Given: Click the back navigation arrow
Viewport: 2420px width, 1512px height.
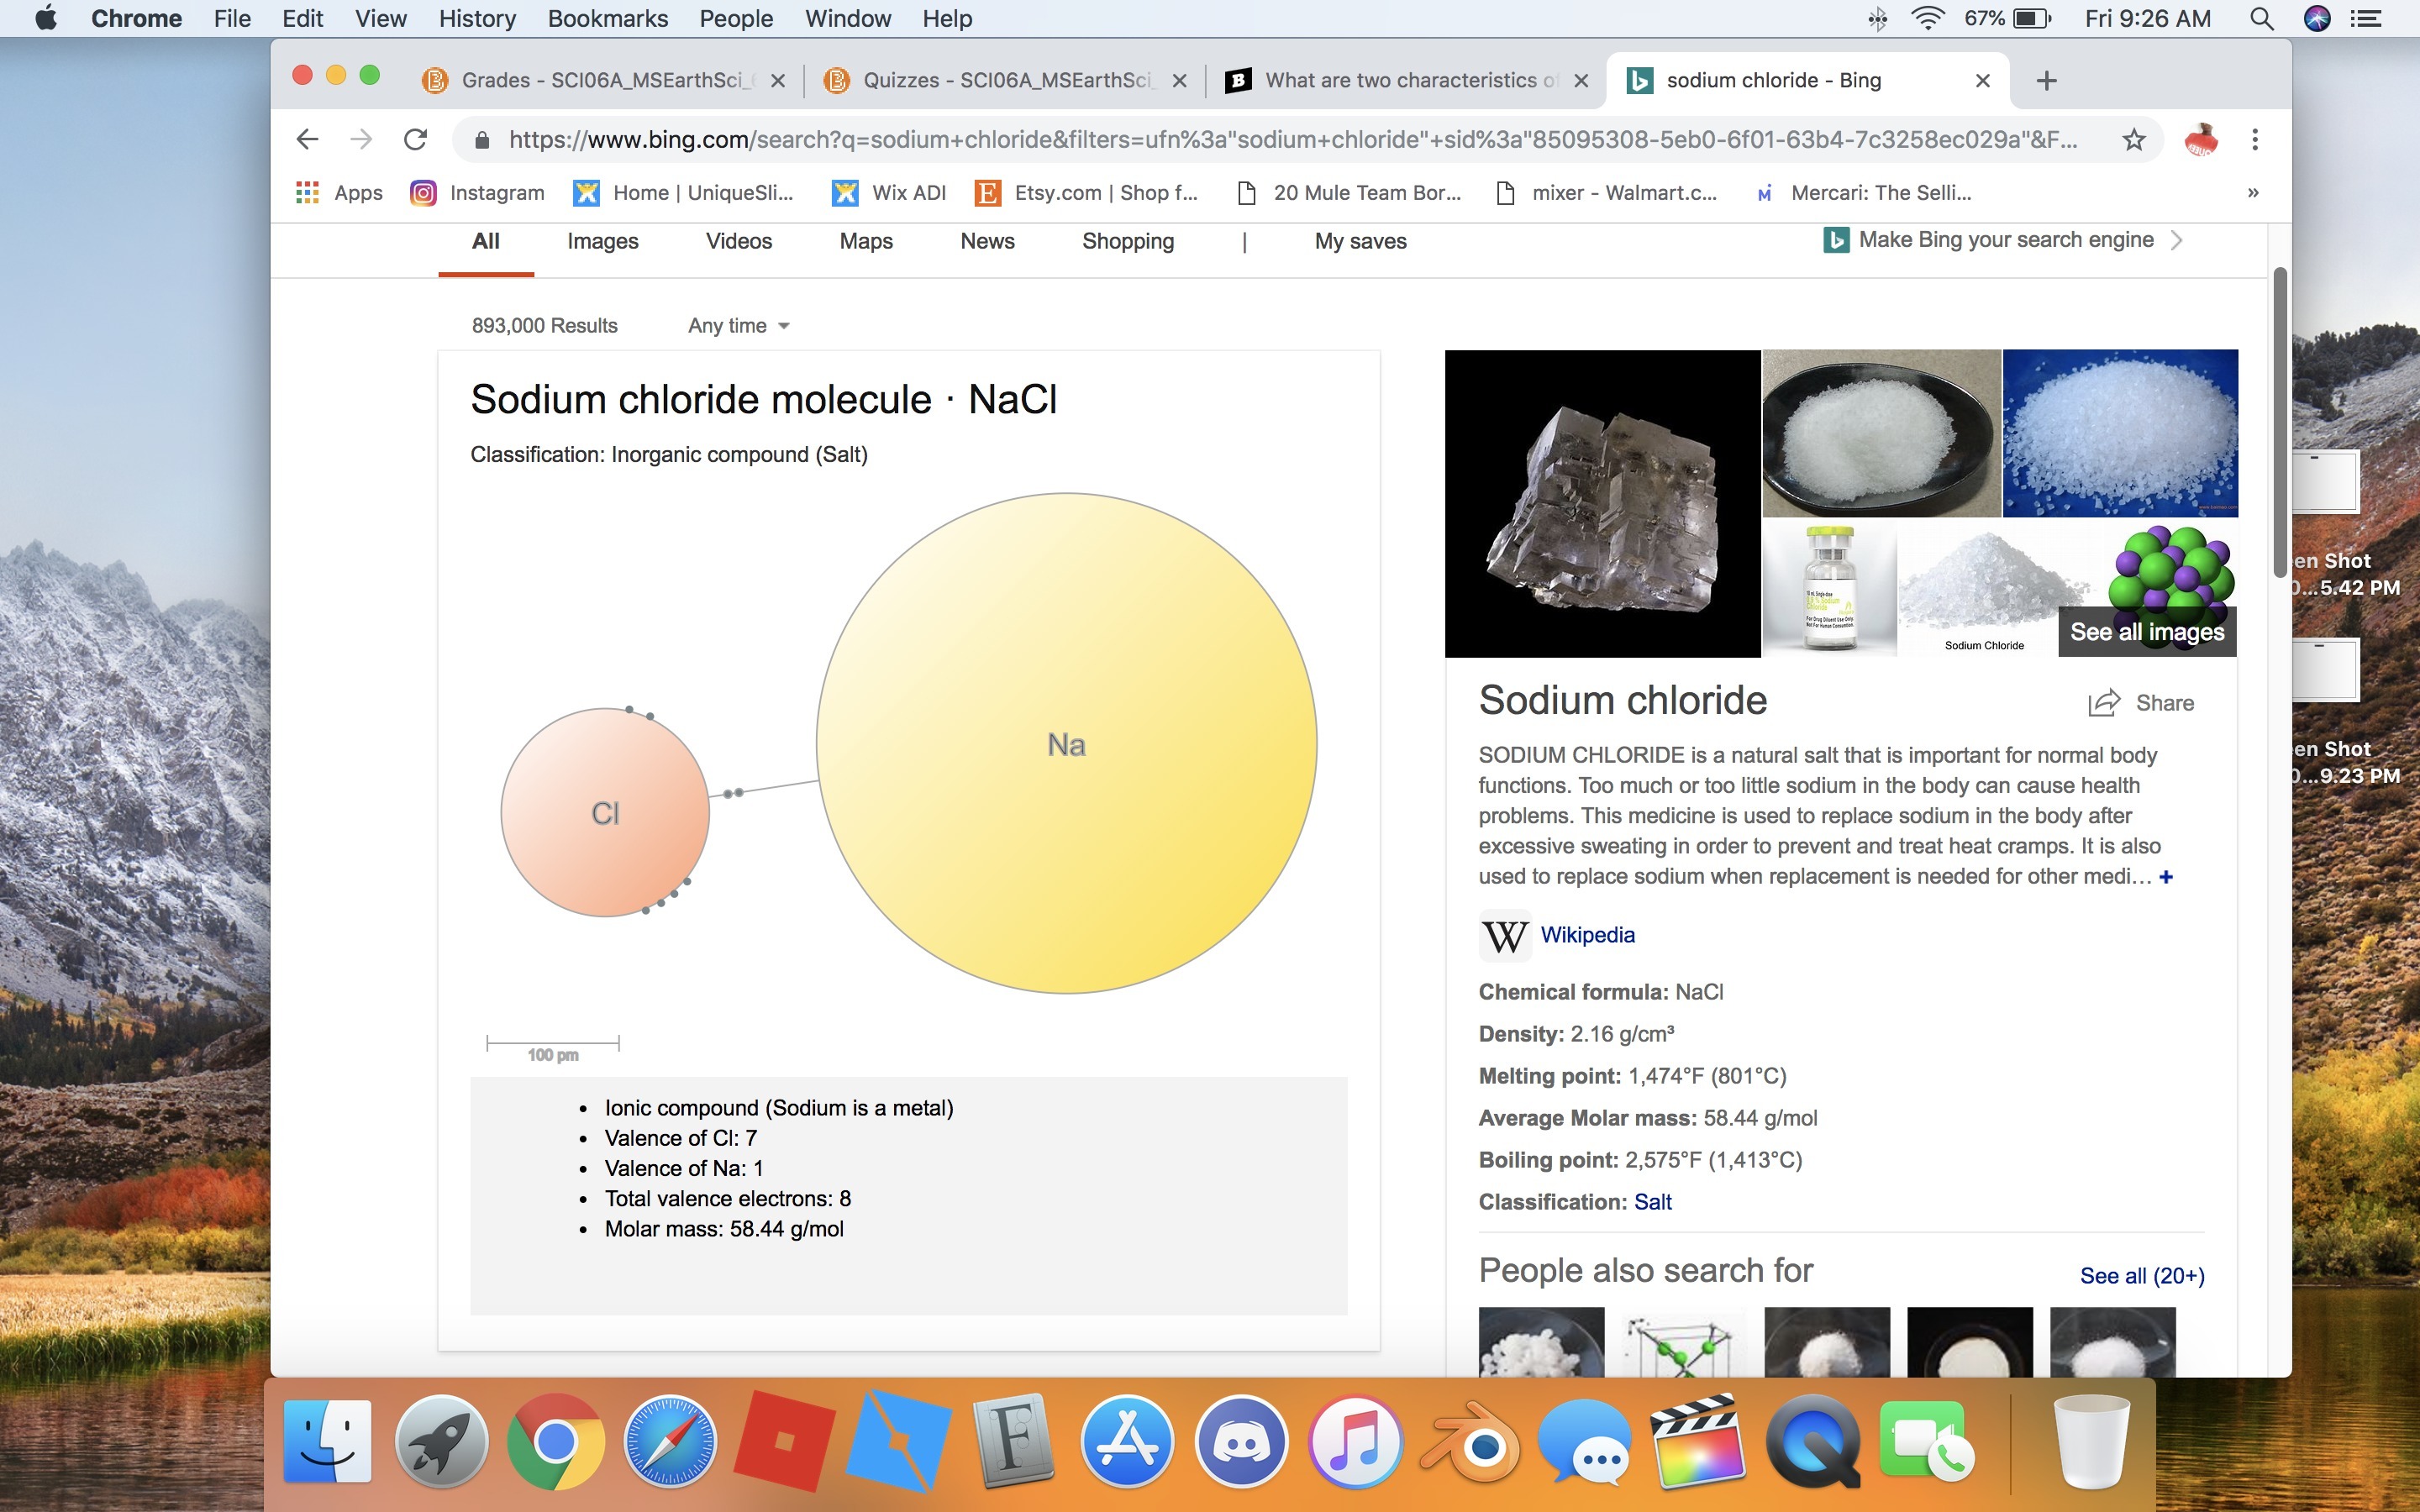Looking at the screenshot, I should pos(307,140).
